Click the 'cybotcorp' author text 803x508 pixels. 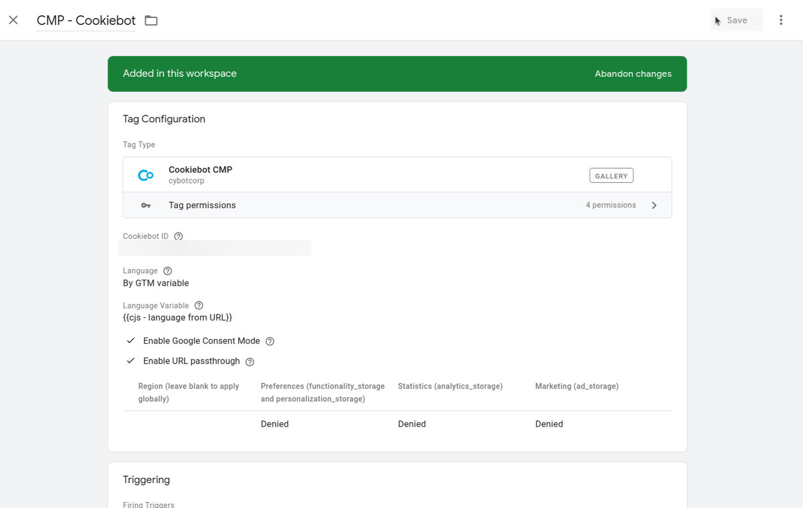[x=186, y=181]
